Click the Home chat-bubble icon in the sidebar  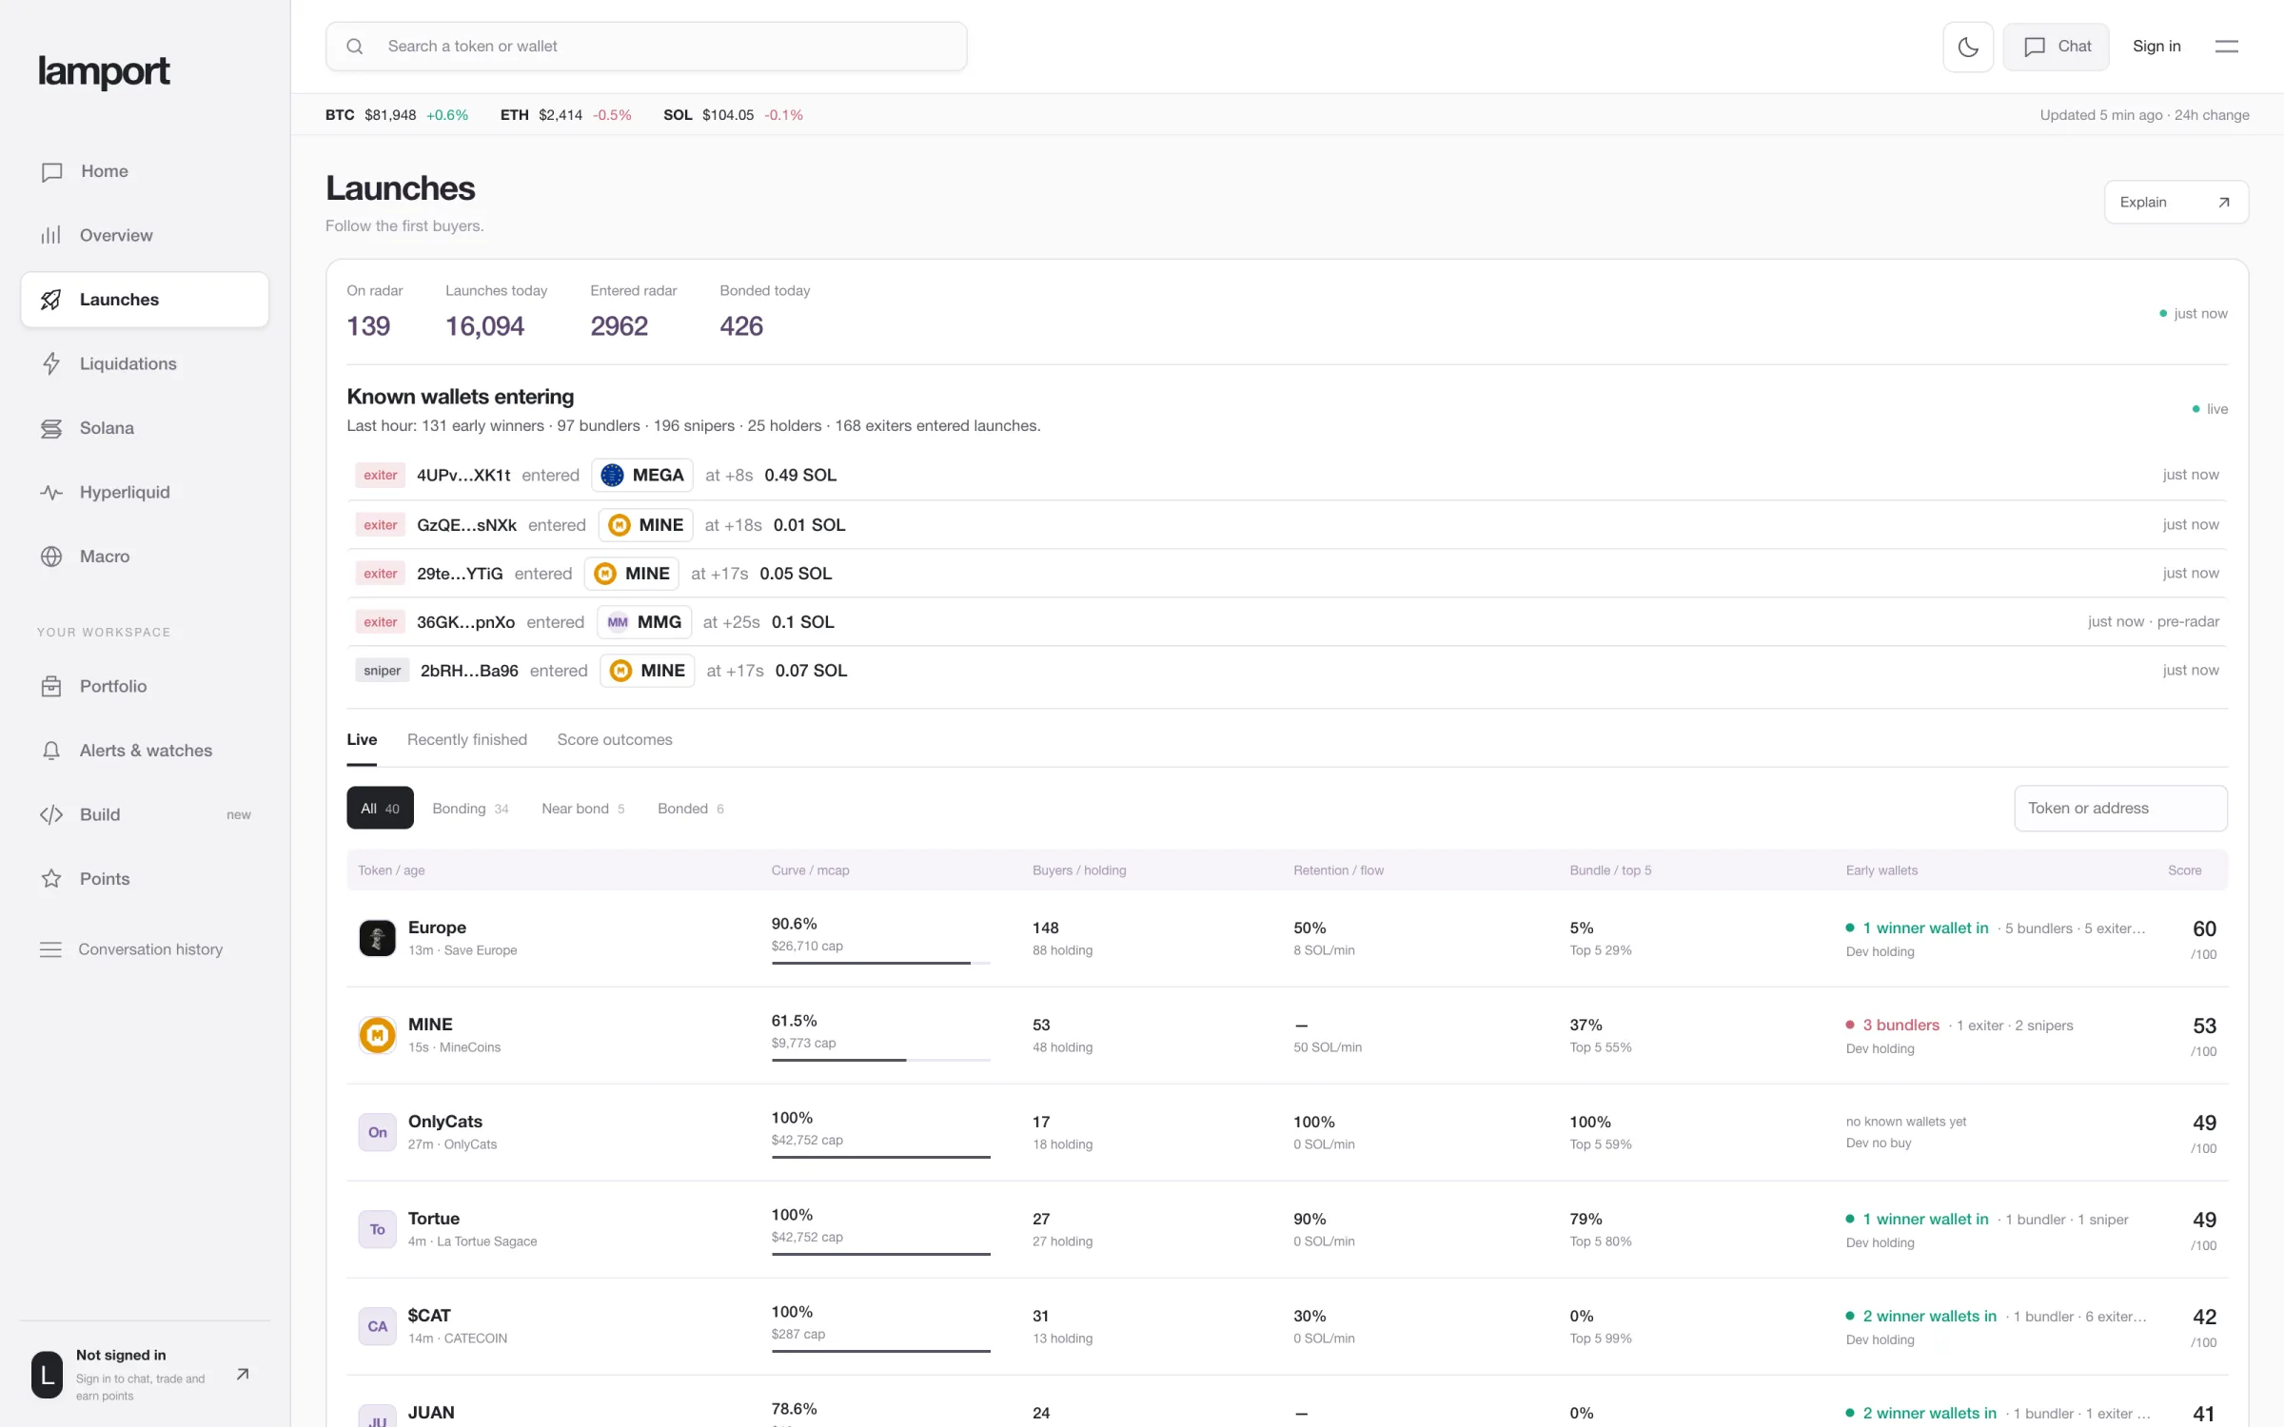(x=52, y=172)
